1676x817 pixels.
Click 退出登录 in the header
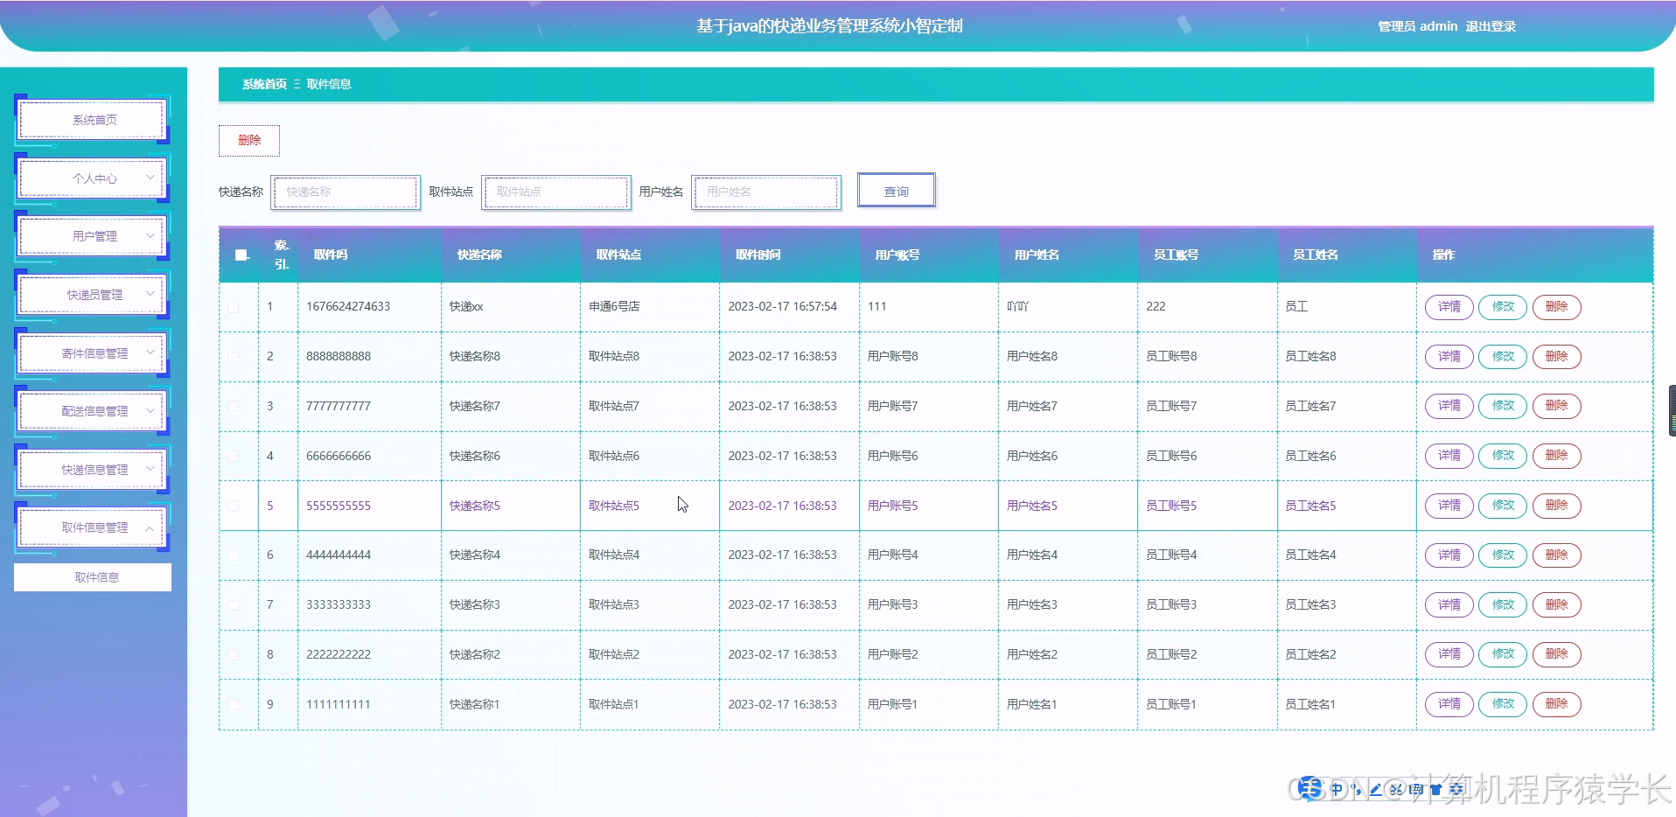(1491, 26)
